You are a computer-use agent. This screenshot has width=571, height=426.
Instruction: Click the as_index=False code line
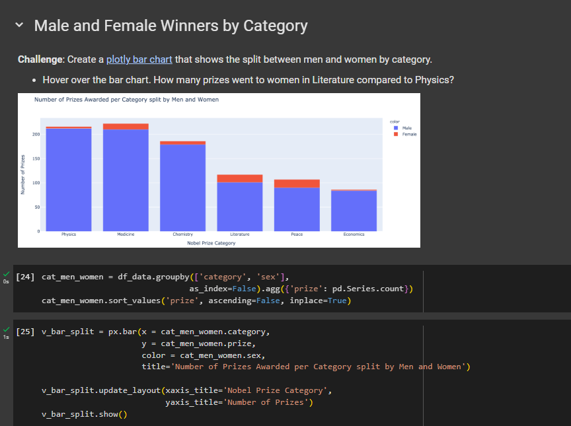click(301, 289)
